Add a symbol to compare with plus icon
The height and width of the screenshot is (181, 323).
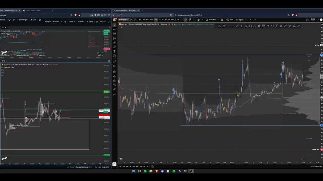tap(135, 20)
